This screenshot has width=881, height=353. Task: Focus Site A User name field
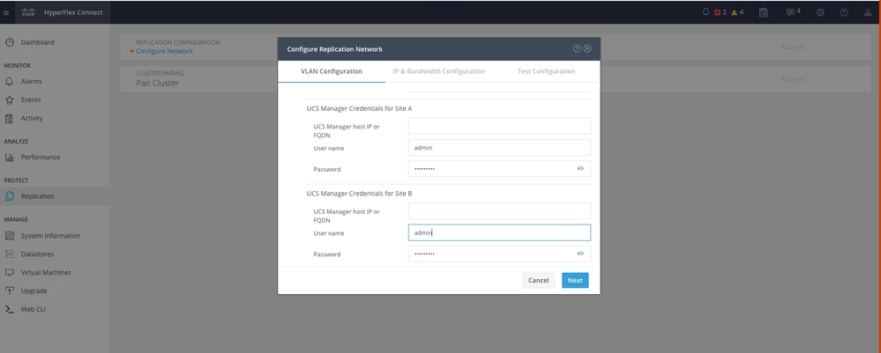click(499, 148)
